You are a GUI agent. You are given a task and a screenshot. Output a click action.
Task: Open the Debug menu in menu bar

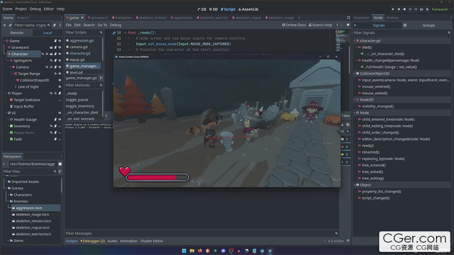[x=35, y=9]
